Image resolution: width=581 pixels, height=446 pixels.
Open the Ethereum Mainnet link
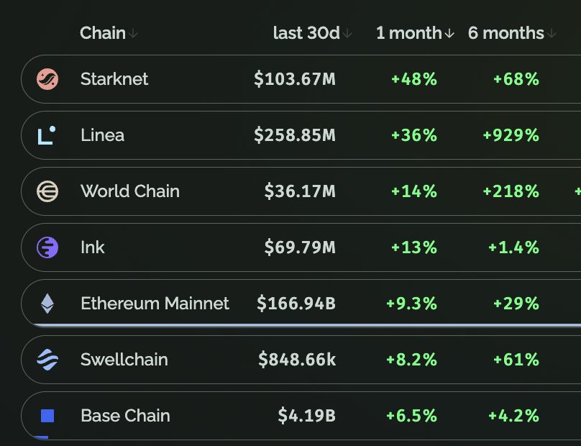coord(155,304)
